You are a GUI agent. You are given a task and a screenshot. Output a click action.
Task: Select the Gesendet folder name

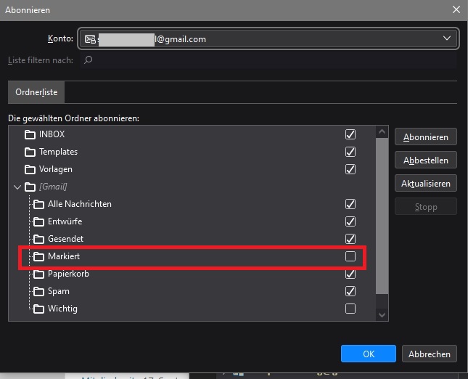[x=65, y=239]
